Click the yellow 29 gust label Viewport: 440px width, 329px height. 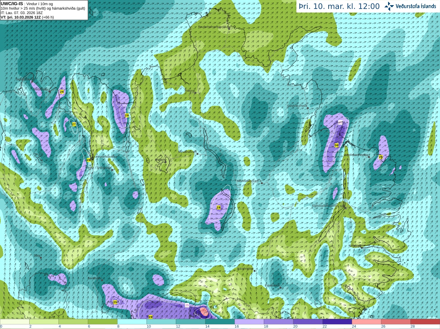tap(126, 115)
